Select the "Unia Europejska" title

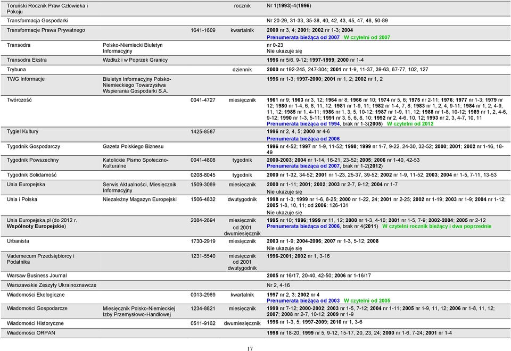tap(26, 185)
